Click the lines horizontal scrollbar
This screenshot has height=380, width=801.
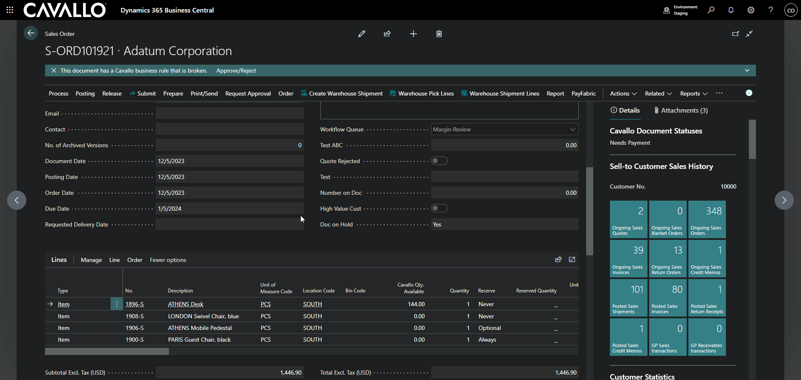[x=107, y=351]
